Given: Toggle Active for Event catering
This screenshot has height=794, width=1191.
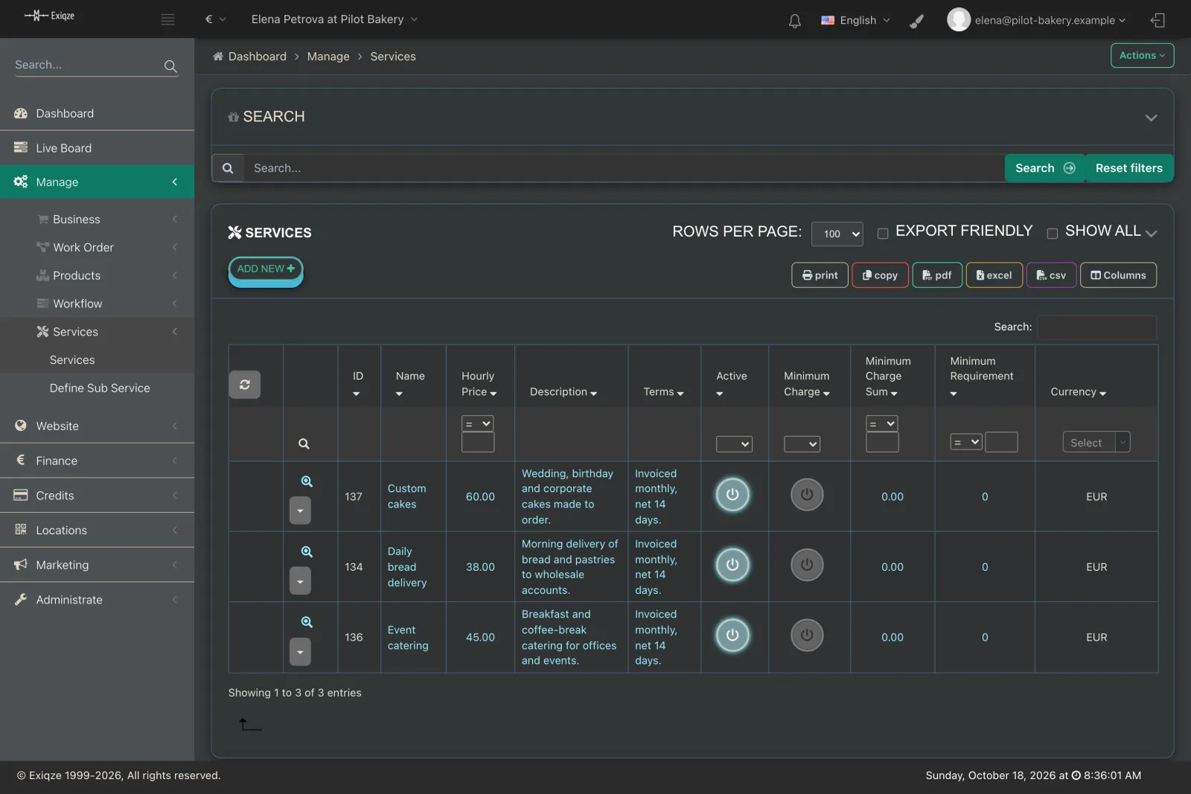Looking at the screenshot, I should [x=732, y=635].
